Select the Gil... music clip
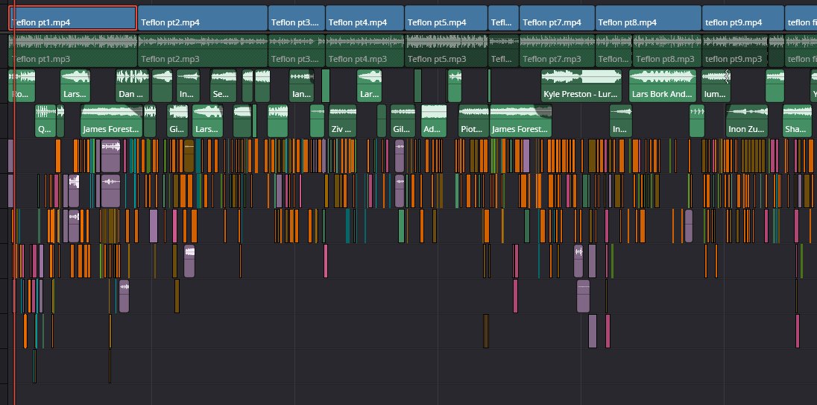817x405 pixels. pyautogui.click(x=403, y=121)
